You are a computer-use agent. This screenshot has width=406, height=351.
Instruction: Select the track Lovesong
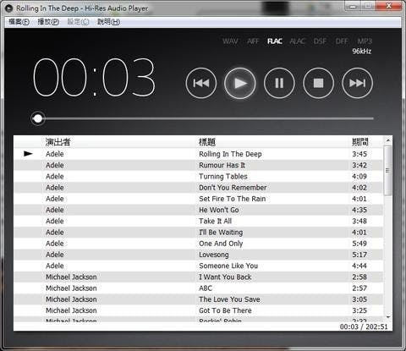[x=199, y=255]
